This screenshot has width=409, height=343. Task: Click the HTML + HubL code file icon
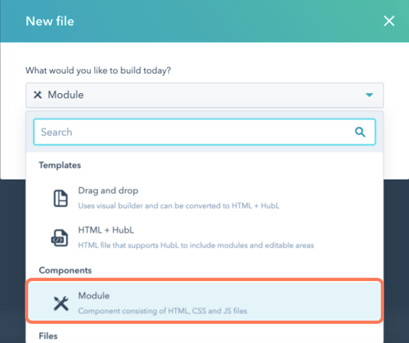click(60, 238)
